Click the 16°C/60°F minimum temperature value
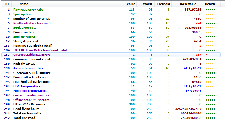Screen dimensions: 225x121 click(193, 91)
